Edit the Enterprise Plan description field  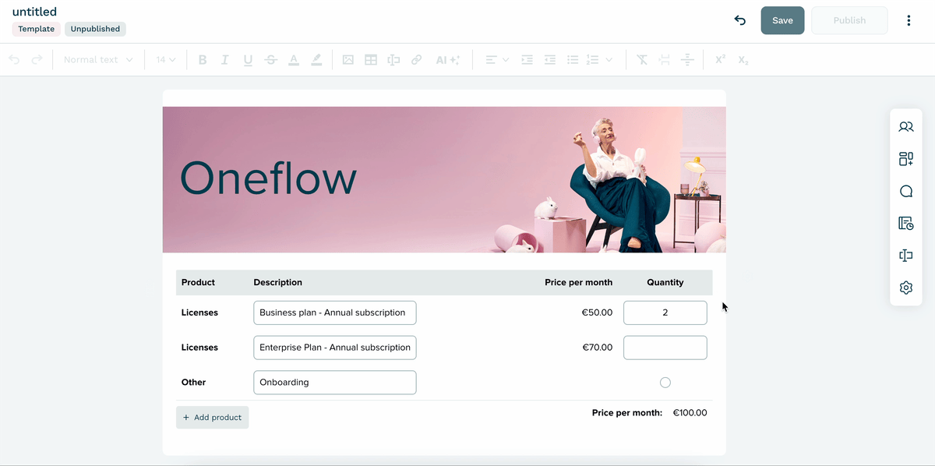[335, 348]
